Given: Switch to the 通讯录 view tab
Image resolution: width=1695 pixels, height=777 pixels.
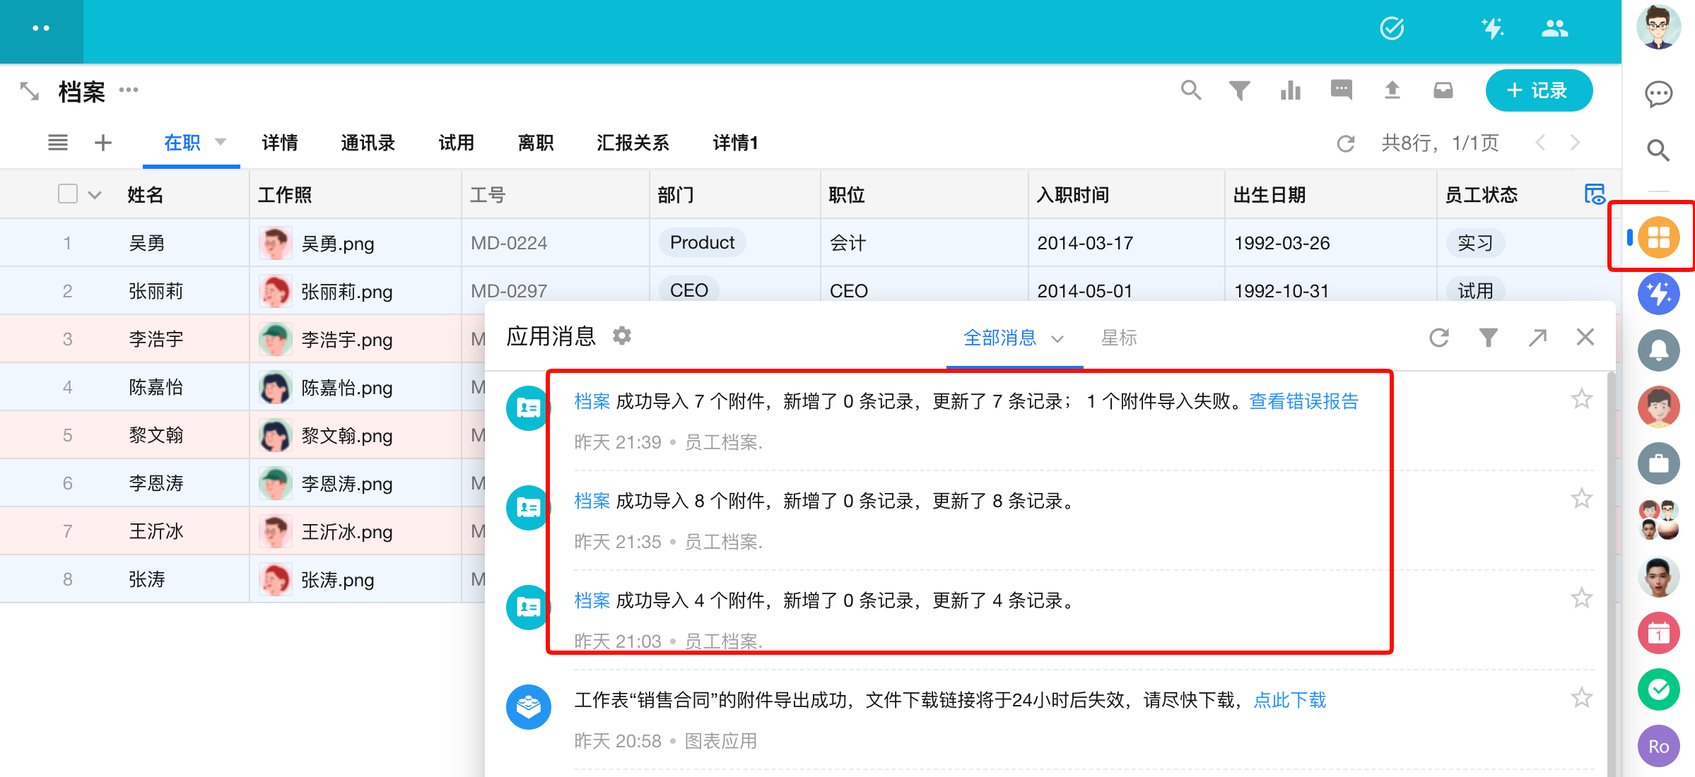Looking at the screenshot, I should (x=368, y=143).
